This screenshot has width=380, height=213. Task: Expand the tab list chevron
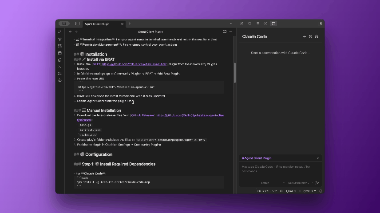pos(230,23)
